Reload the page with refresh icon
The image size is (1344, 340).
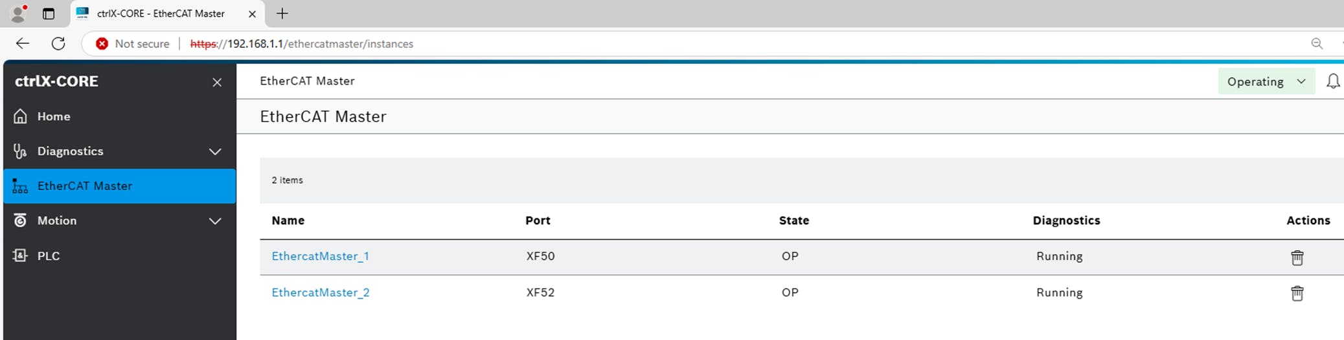pos(58,43)
